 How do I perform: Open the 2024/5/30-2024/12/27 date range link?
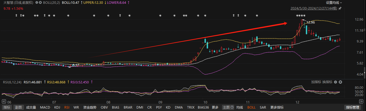314,8
